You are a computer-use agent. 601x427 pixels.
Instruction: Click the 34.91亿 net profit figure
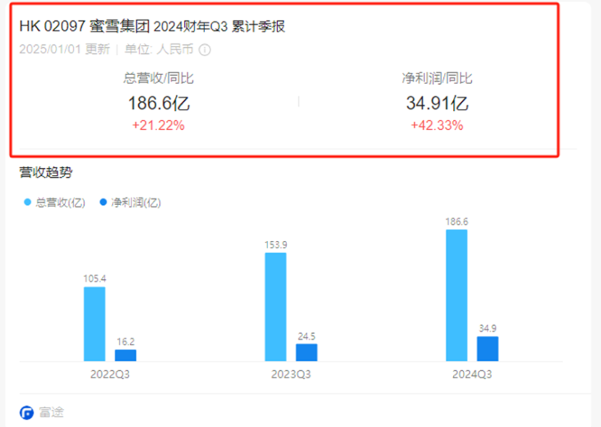436,104
